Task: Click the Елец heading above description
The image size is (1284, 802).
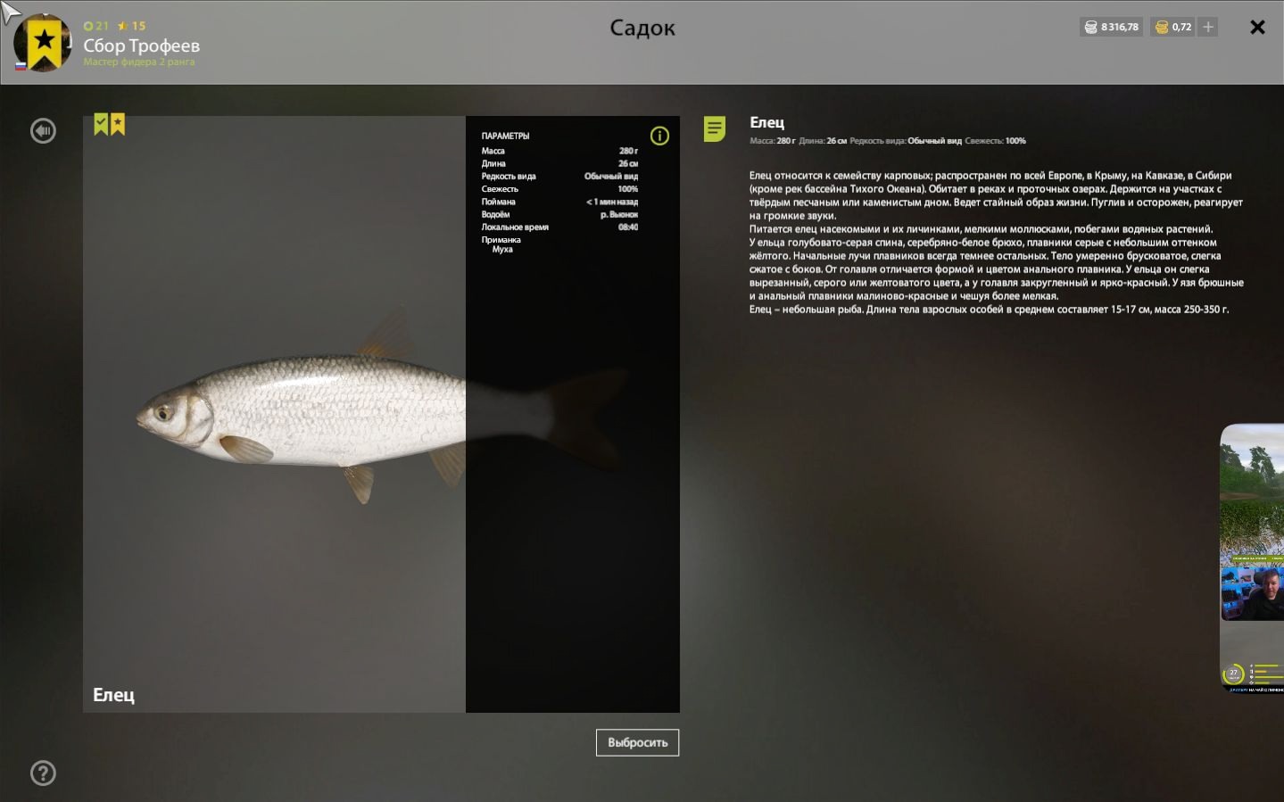Action: (x=766, y=122)
